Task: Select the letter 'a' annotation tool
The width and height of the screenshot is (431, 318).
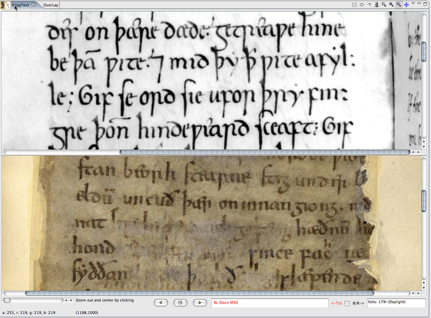Action: (x=377, y=5)
